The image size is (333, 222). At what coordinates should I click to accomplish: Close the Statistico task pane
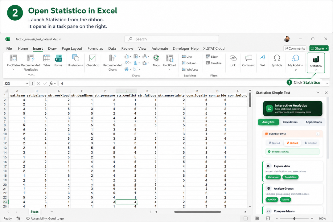tap(326, 92)
